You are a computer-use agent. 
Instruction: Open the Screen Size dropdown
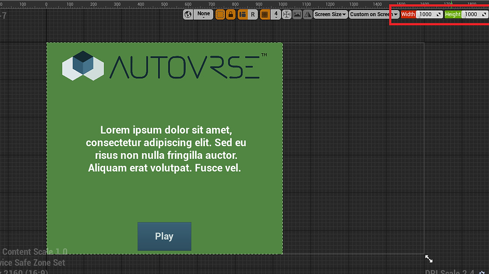tap(331, 14)
